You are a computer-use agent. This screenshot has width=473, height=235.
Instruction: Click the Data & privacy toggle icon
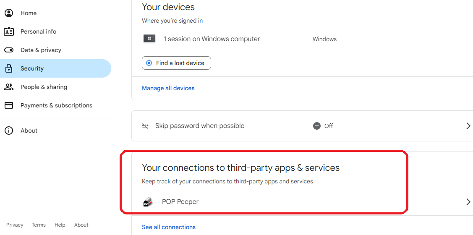[9, 50]
